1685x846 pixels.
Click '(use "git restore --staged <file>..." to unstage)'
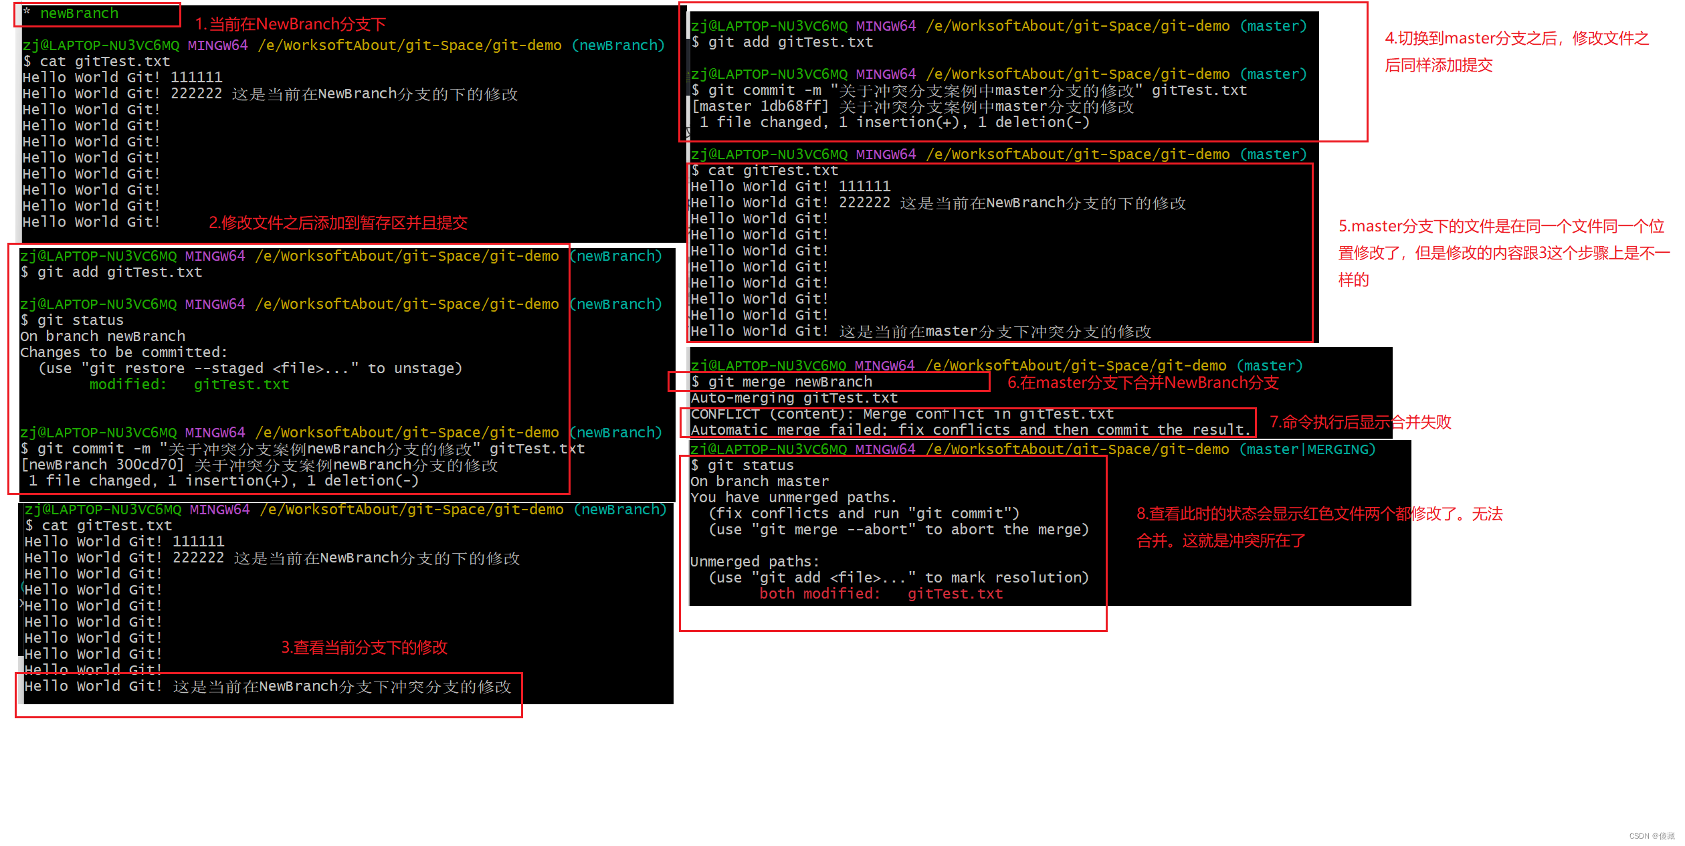[x=250, y=368]
